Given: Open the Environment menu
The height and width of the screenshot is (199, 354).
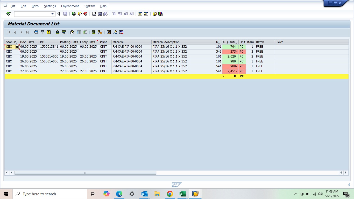Looking at the screenshot, I should click(x=70, y=6).
